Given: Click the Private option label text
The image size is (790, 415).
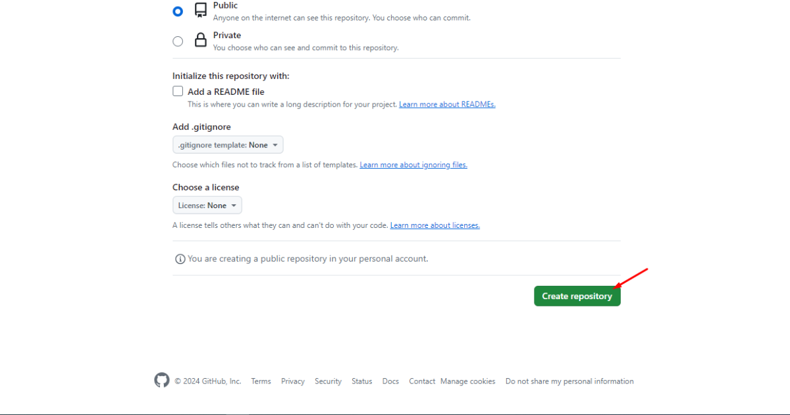Looking at the screenshot, I should 227,36.
